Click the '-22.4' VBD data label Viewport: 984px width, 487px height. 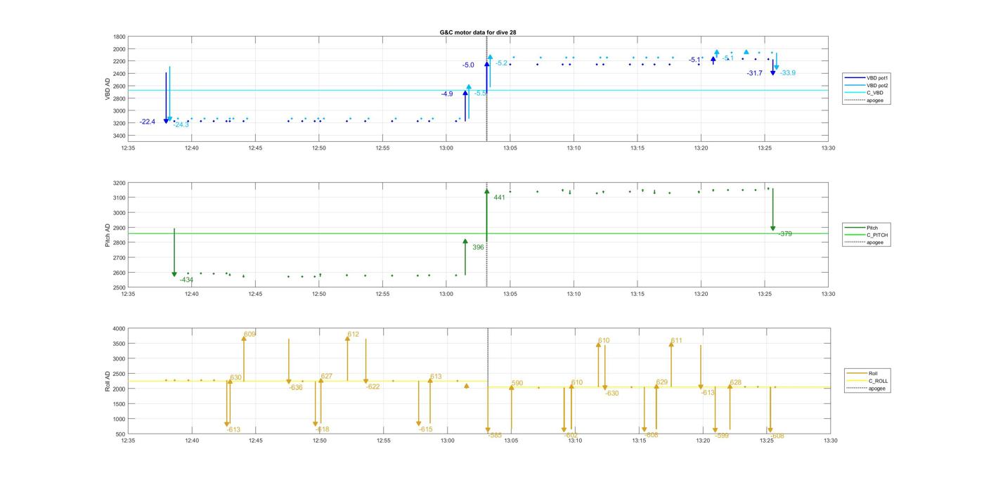[148, 122]
